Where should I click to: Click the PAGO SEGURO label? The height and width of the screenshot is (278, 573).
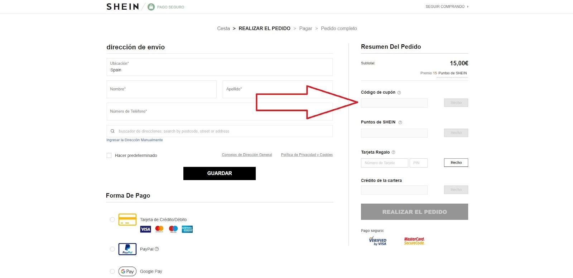170,7
